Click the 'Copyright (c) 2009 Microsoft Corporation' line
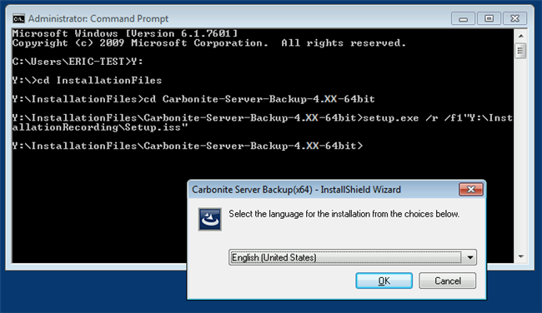This screenshot has width=542, height=313. [x=208, y=43]
